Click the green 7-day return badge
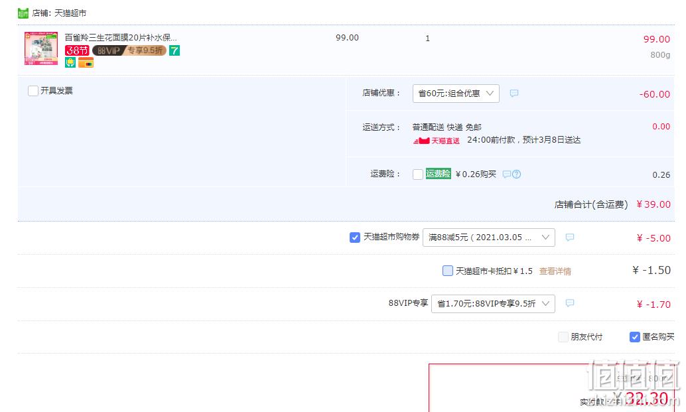 pos(174,50)
